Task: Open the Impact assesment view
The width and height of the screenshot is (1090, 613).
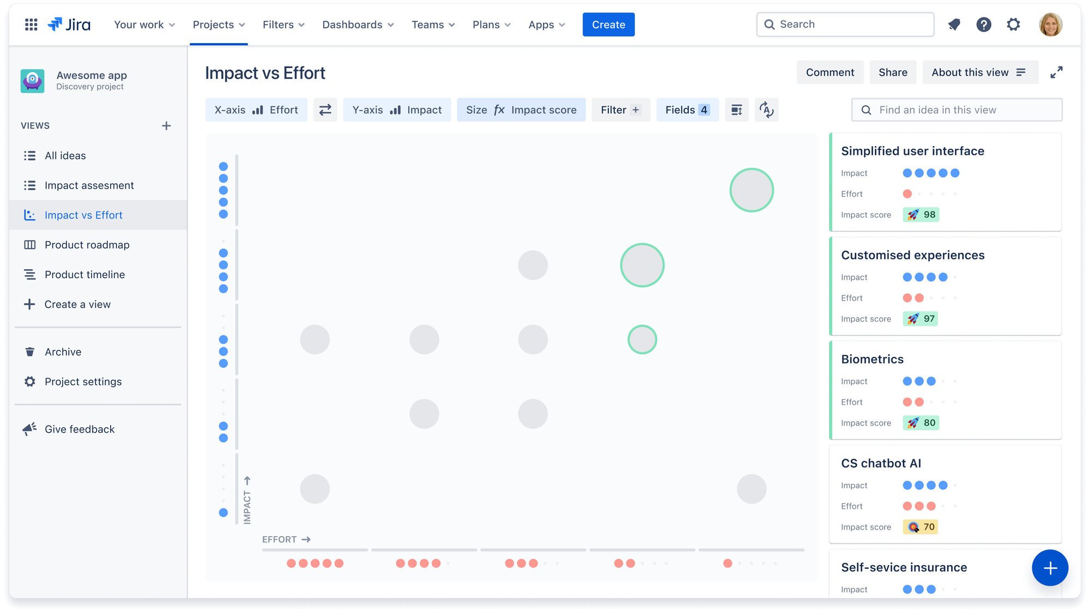Action: 98,186
